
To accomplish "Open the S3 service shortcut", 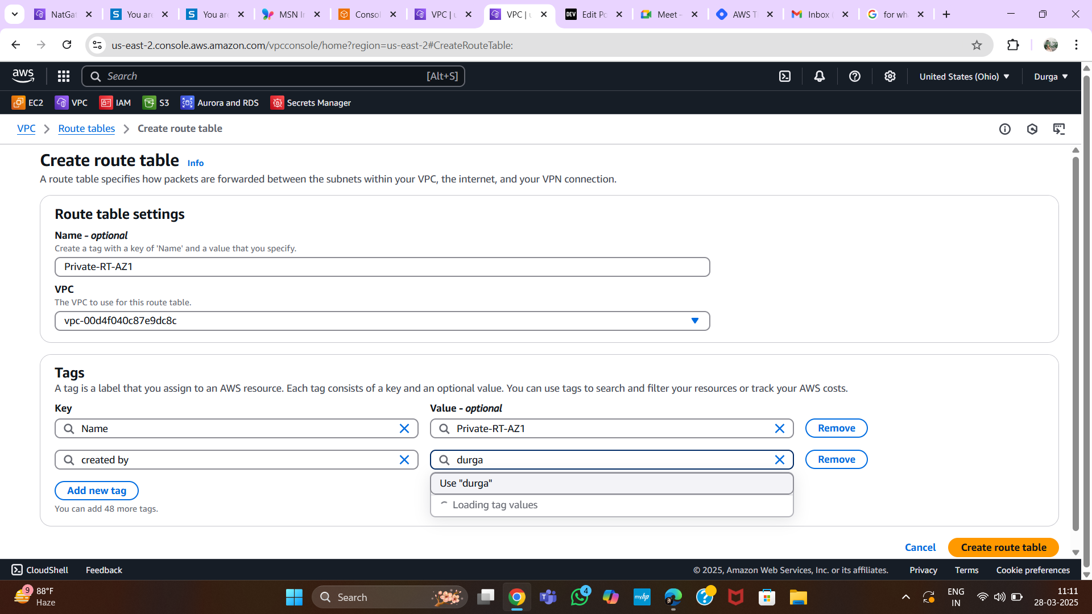I will point(156,102).
